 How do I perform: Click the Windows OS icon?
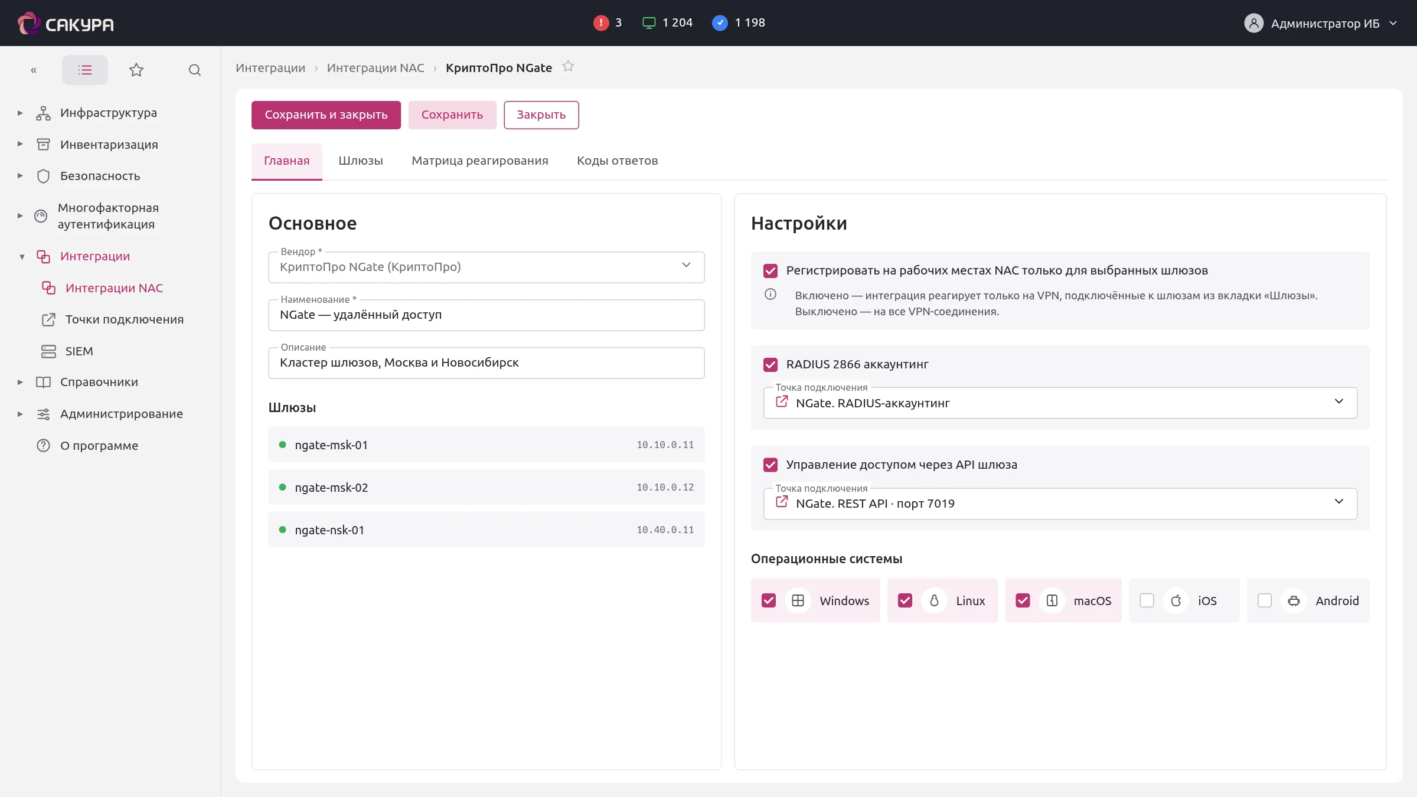pyautogui.click(x=798, y=600)
